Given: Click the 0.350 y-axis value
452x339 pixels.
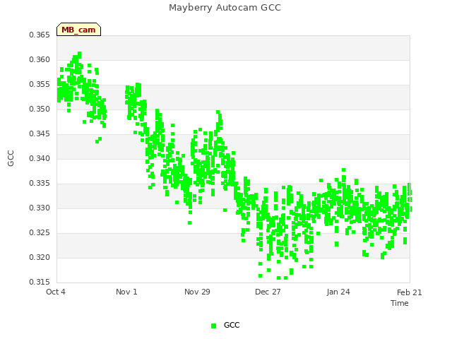Looking at the screenshot, I should pyautogui.click(x=40, y=109).
